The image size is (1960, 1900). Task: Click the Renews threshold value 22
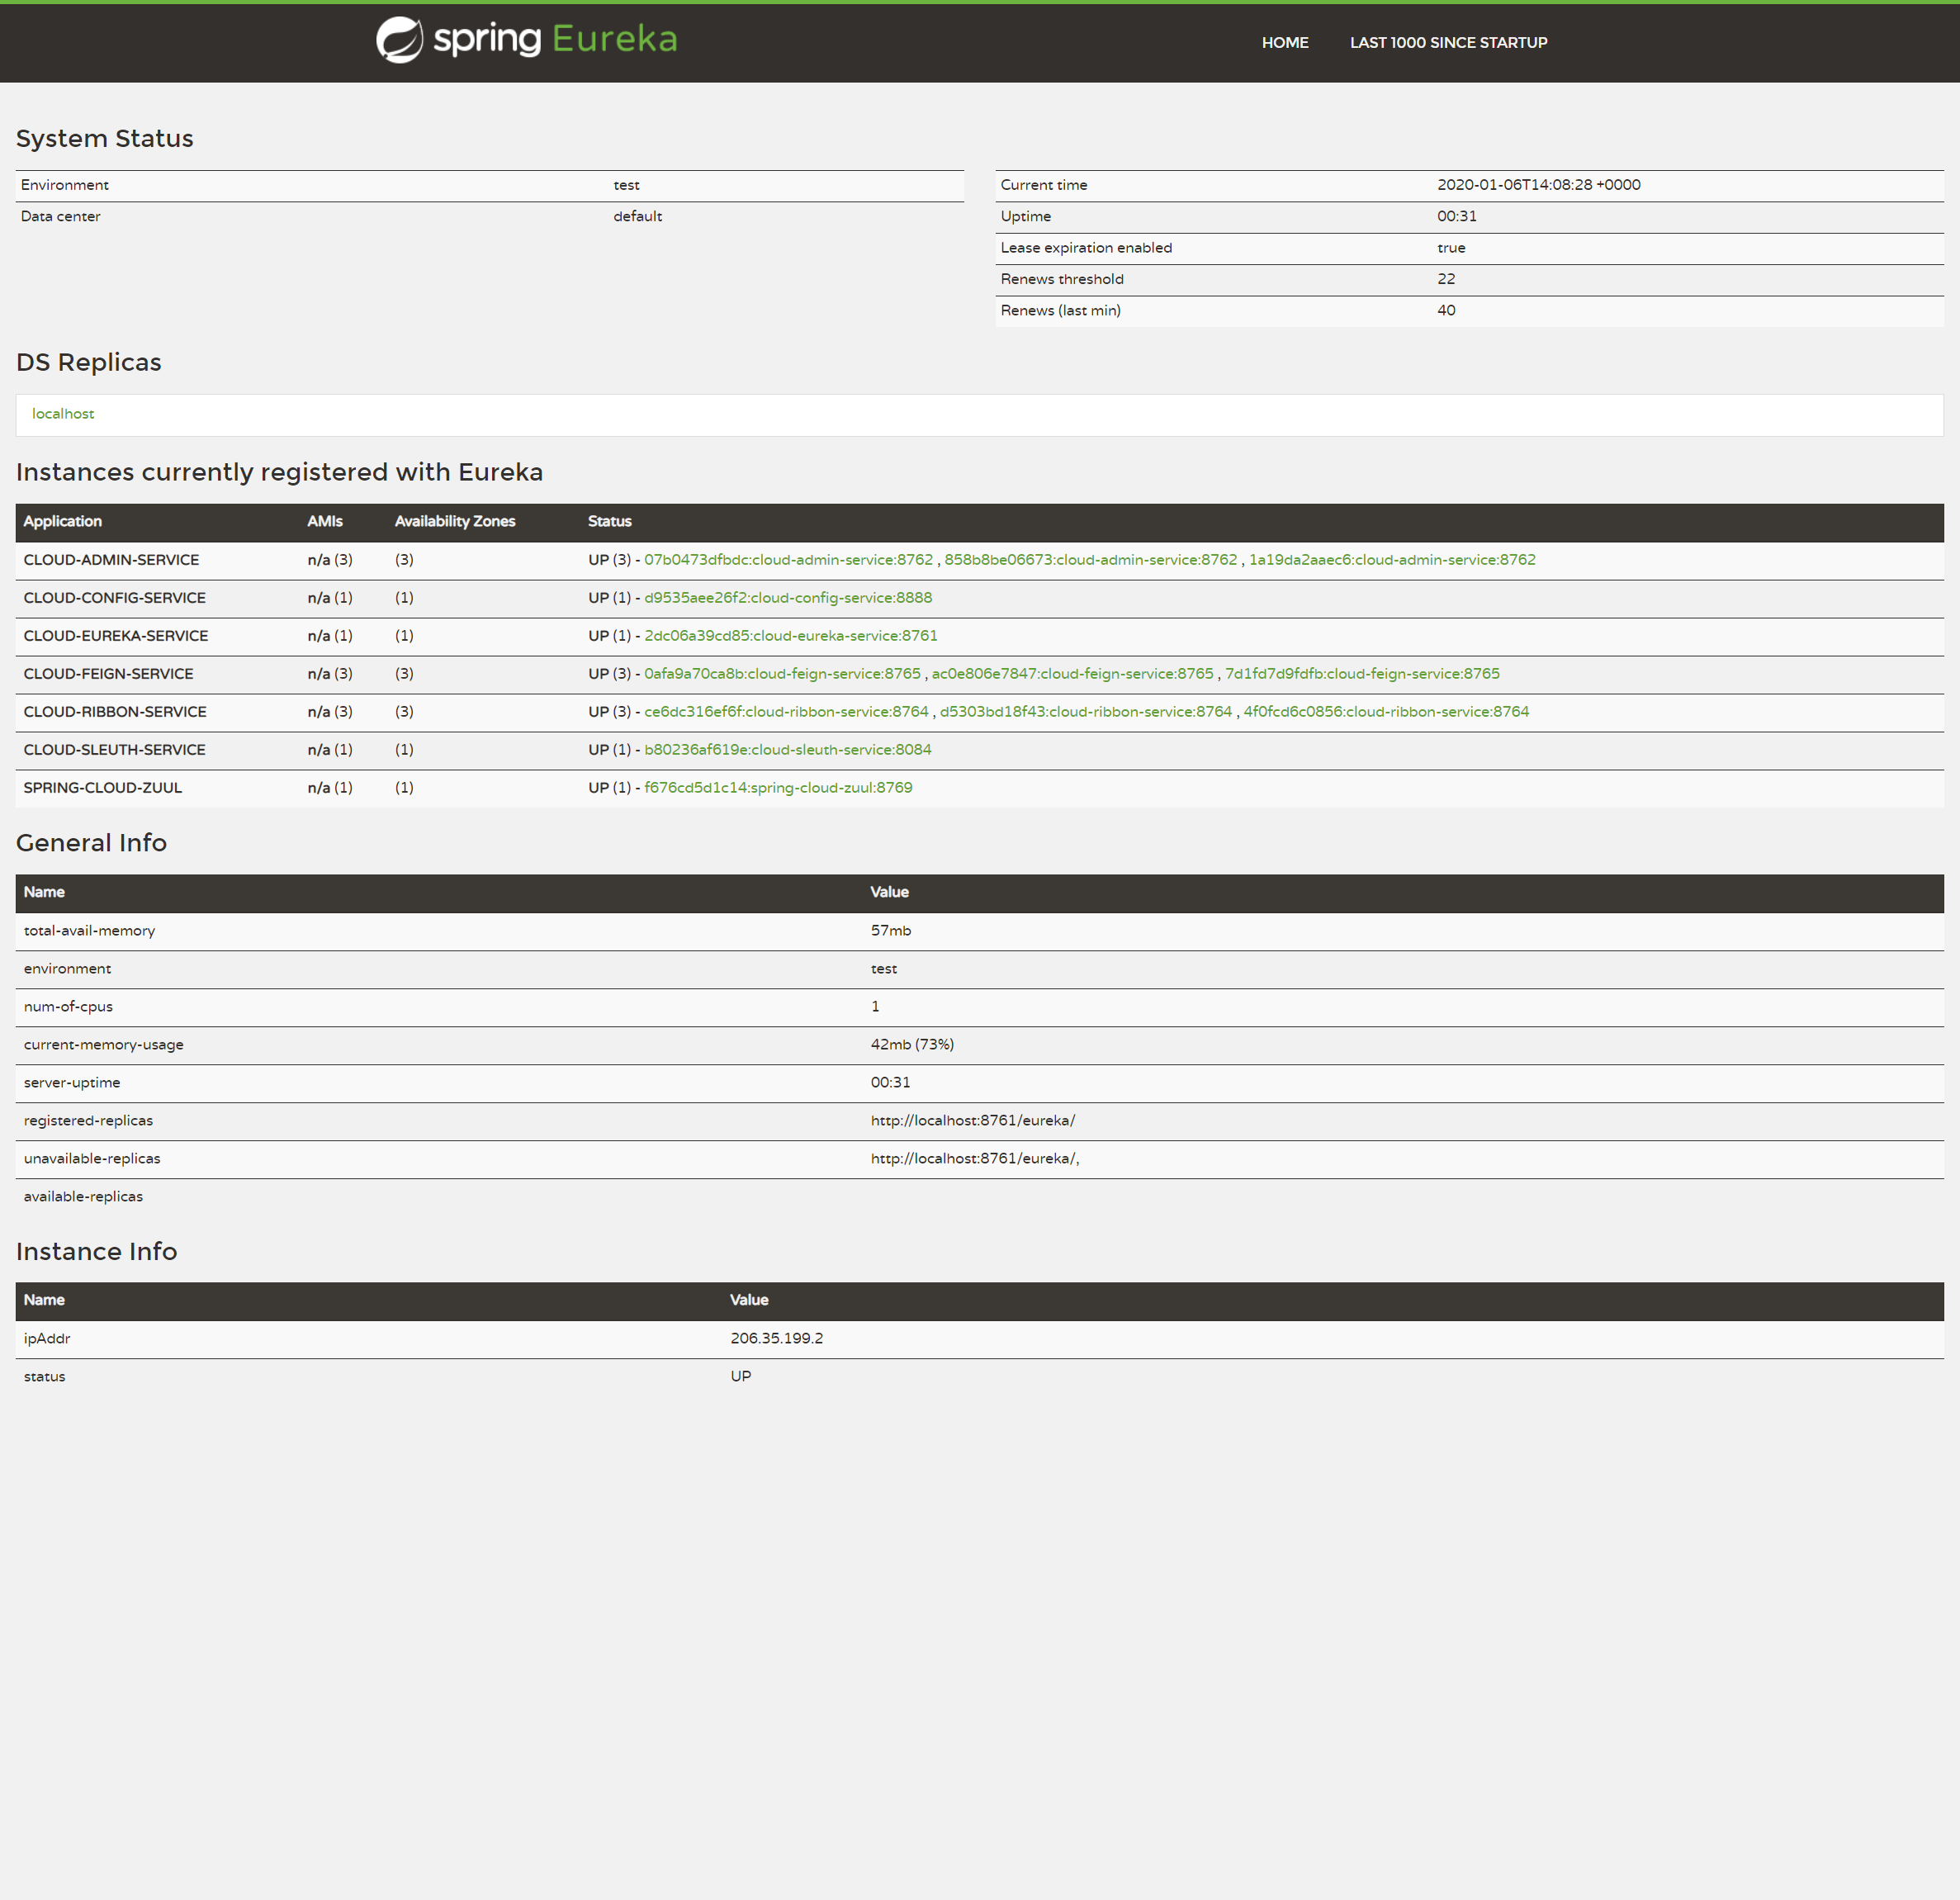tap(1446, 279)
